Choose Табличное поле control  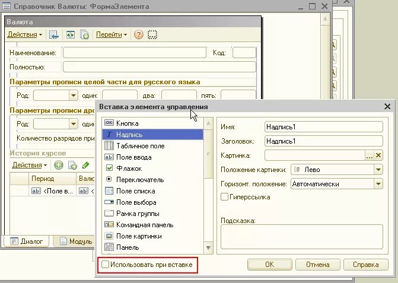(x=153, y=146)
